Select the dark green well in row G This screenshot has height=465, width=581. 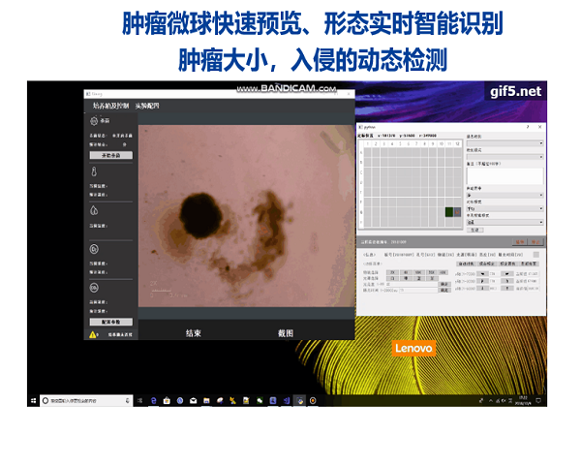[449, 212]
